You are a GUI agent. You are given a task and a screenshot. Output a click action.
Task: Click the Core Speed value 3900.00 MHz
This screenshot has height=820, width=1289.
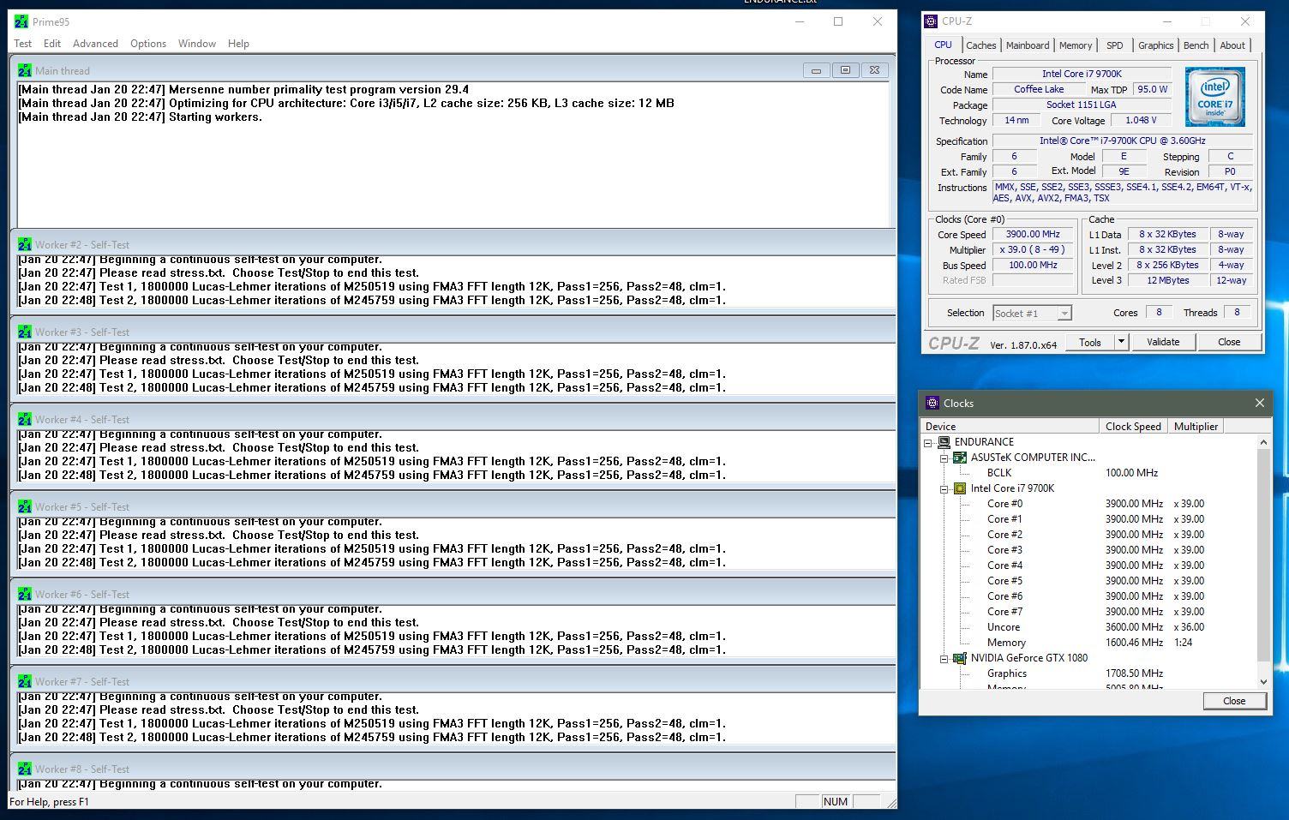[1033, 234]
